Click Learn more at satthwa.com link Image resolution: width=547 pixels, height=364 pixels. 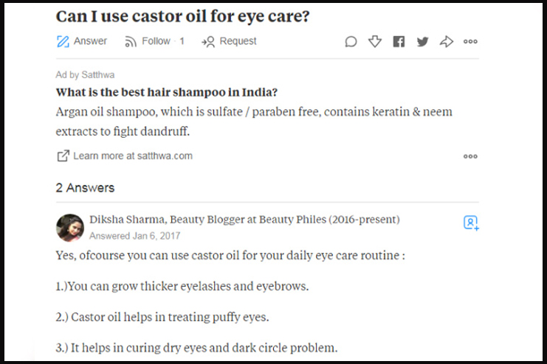[x=133, y=155]
